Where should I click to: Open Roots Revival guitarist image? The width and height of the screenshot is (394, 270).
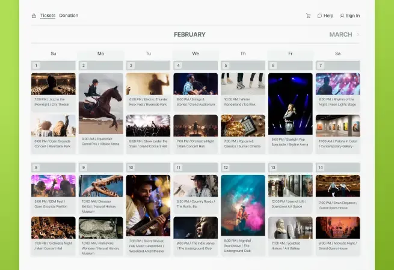148,206
